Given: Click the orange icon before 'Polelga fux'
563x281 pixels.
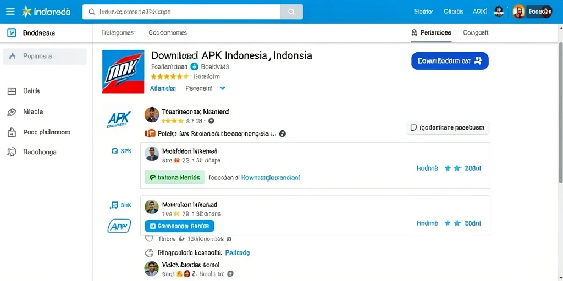Looking at the screenshot, I should [150, 133].
